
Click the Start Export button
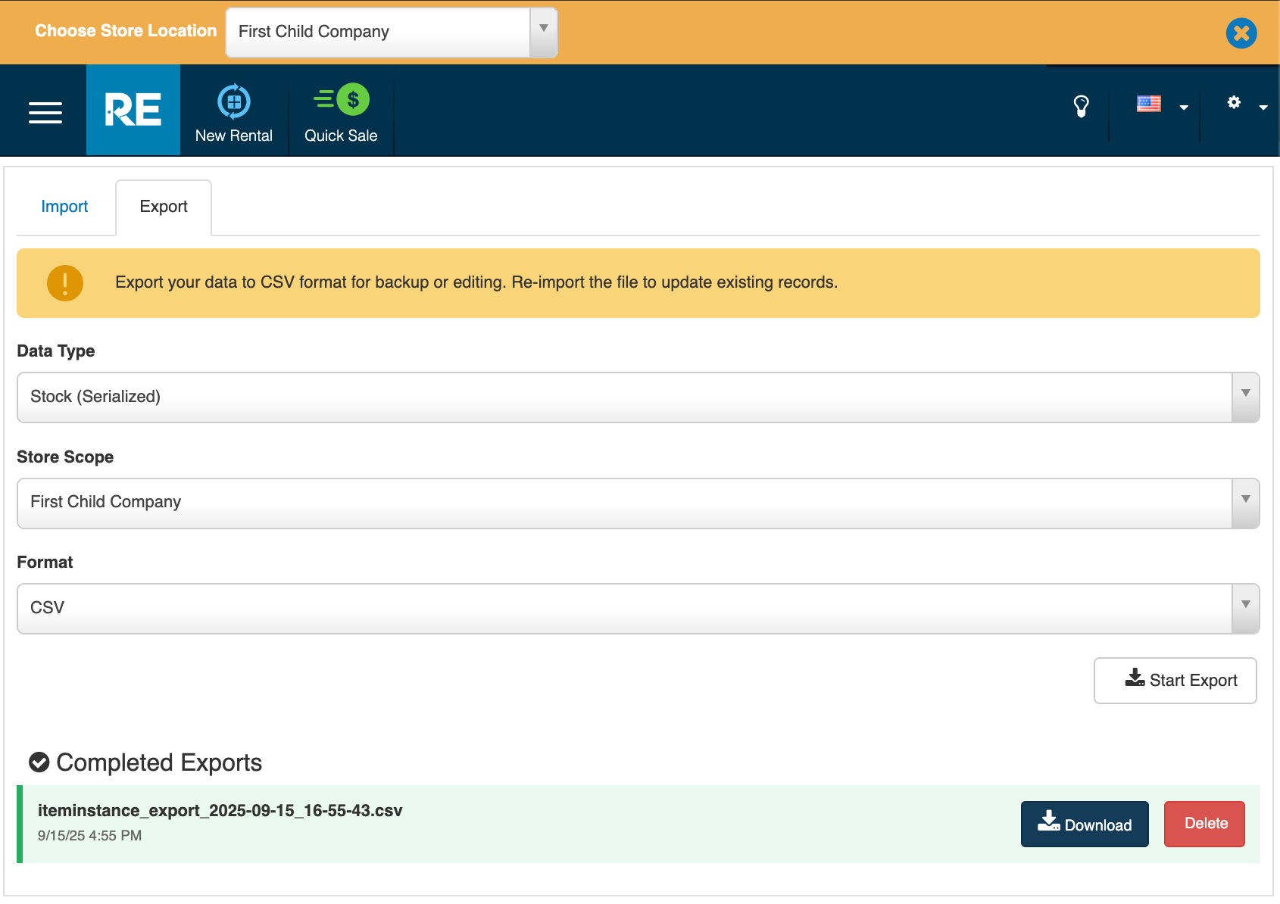(1175, 680)
